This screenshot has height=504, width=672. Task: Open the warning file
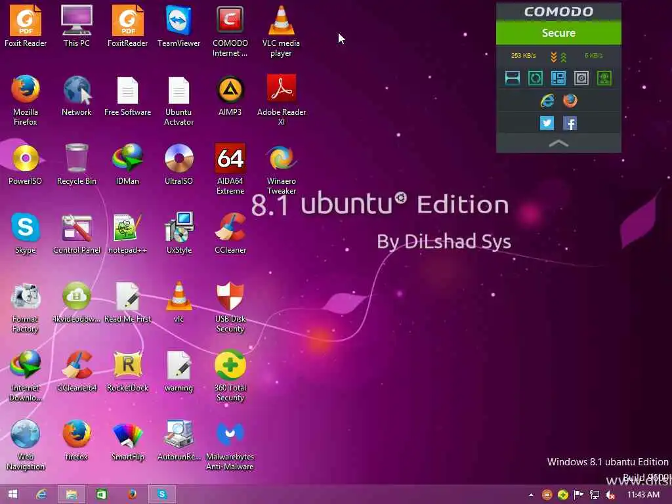pos(178,371)
